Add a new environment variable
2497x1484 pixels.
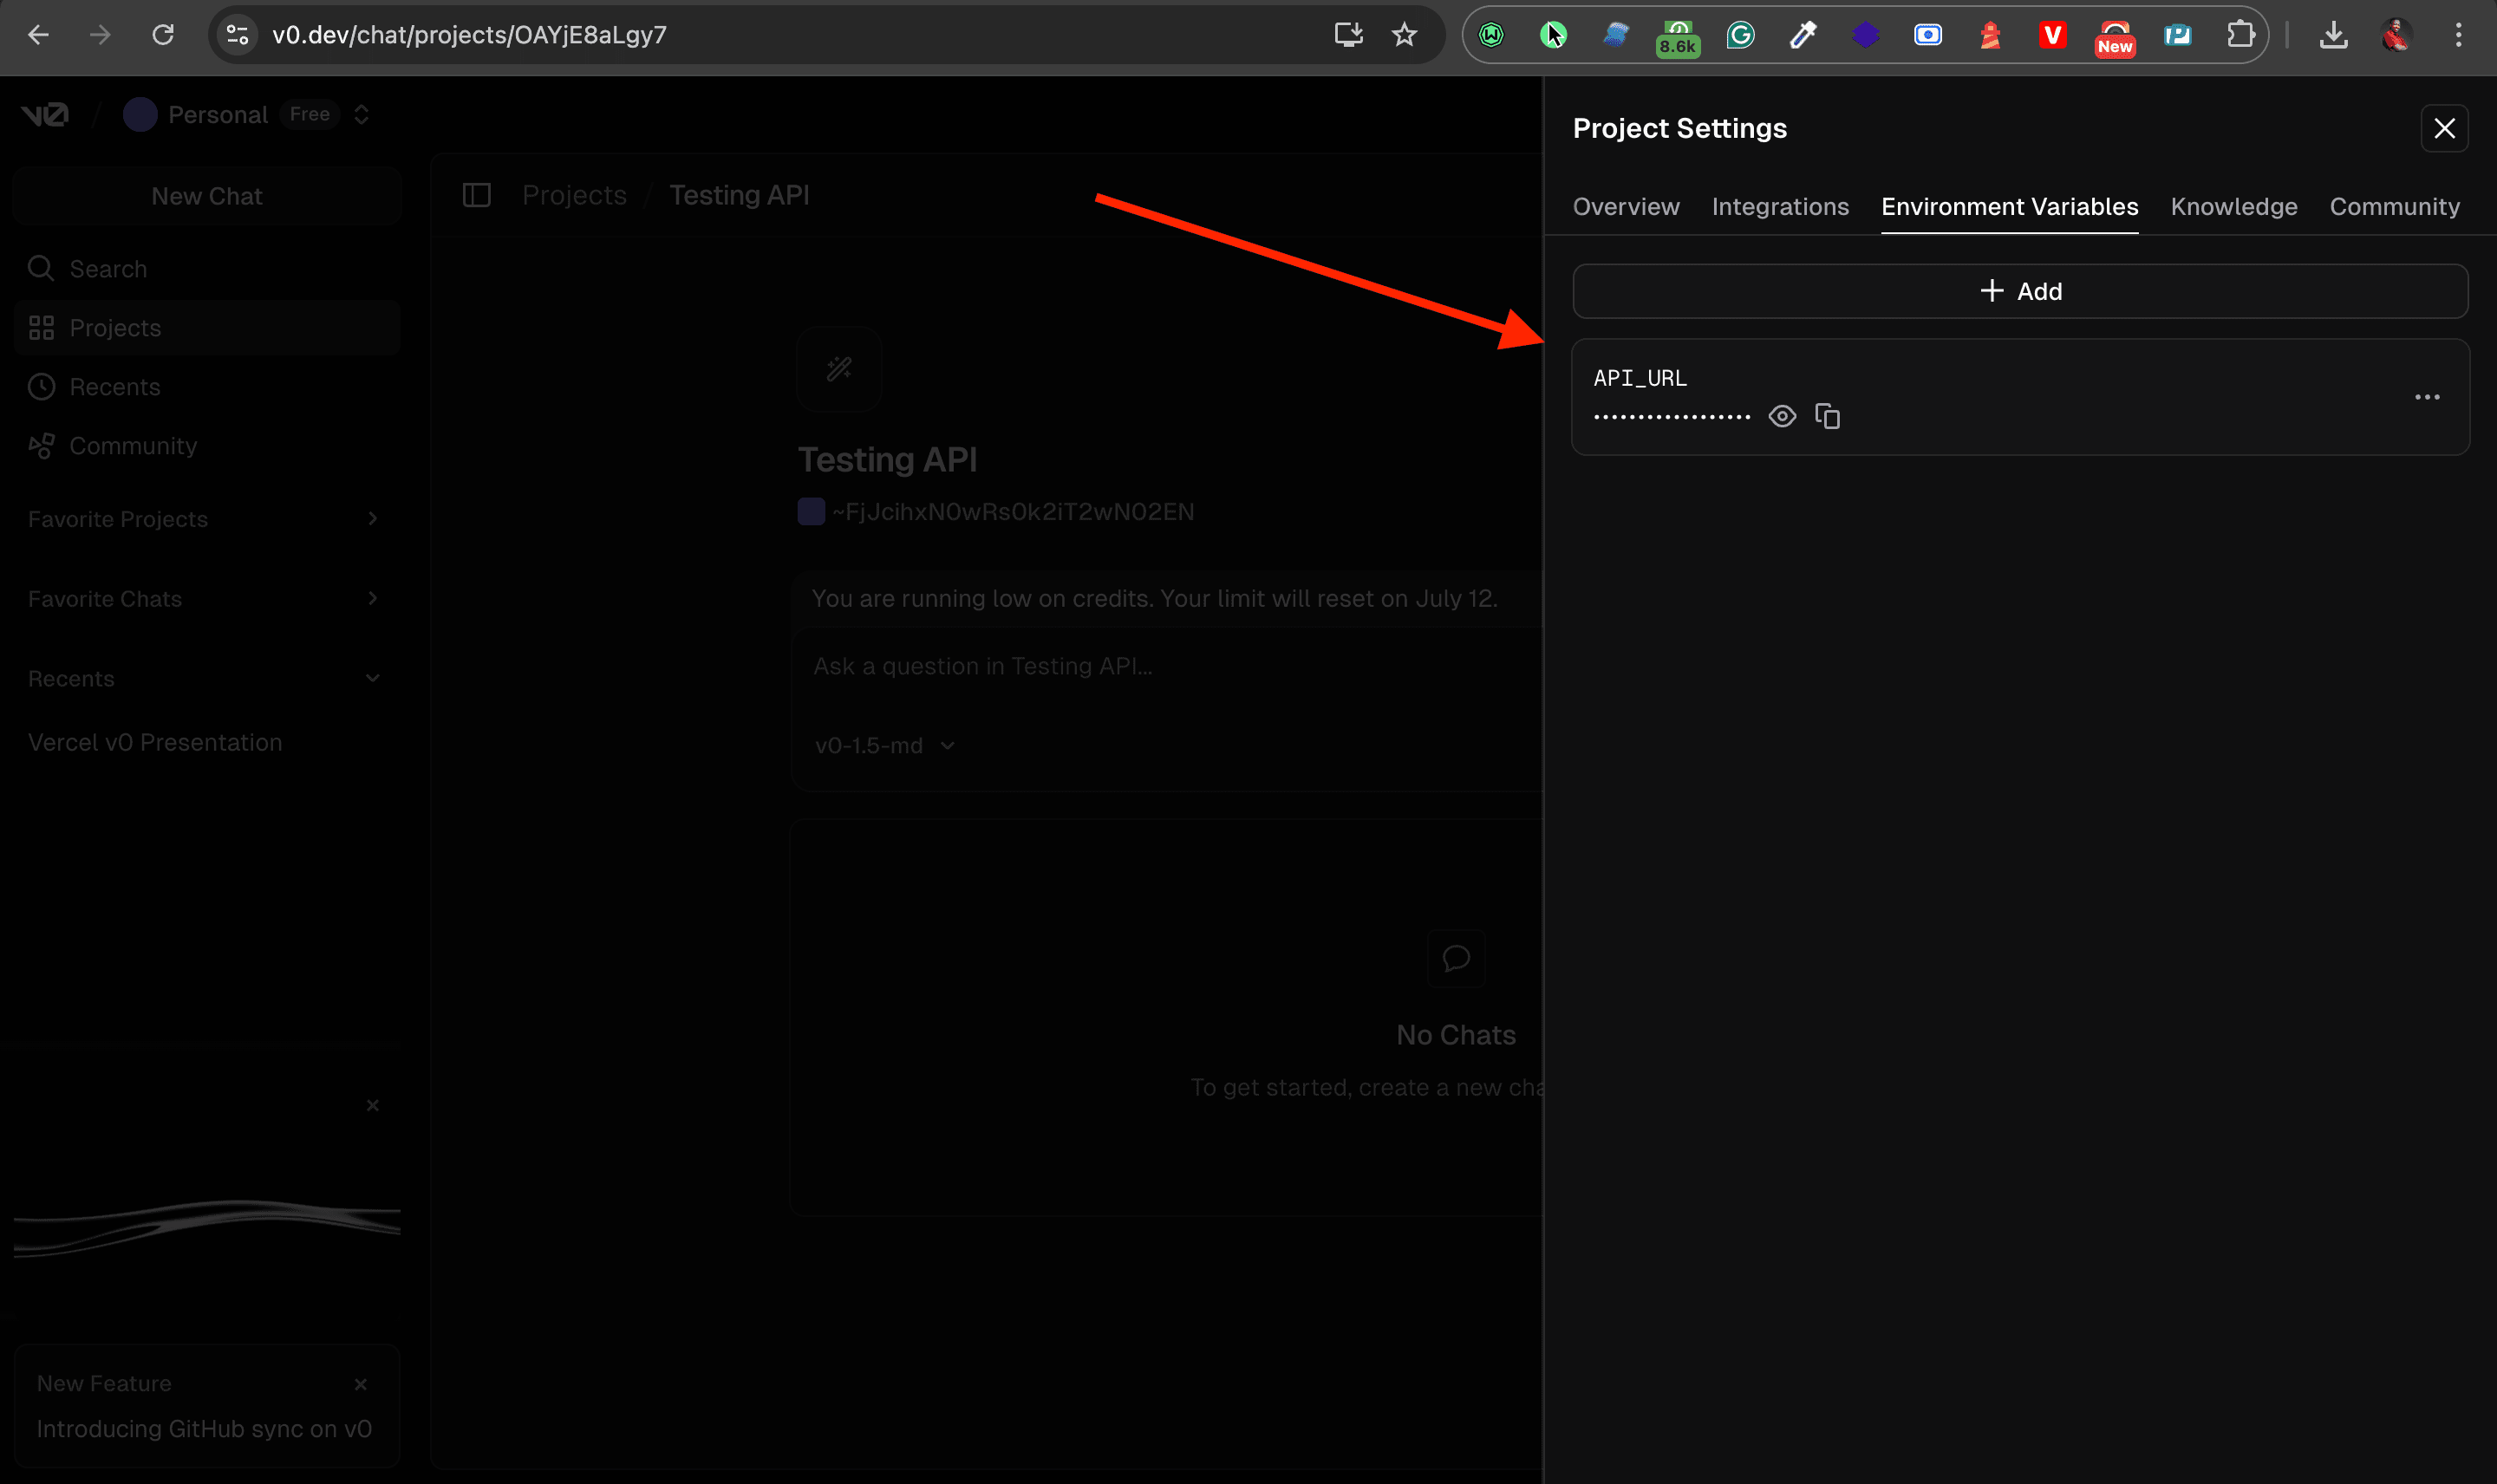click(x=2020, y=291)
